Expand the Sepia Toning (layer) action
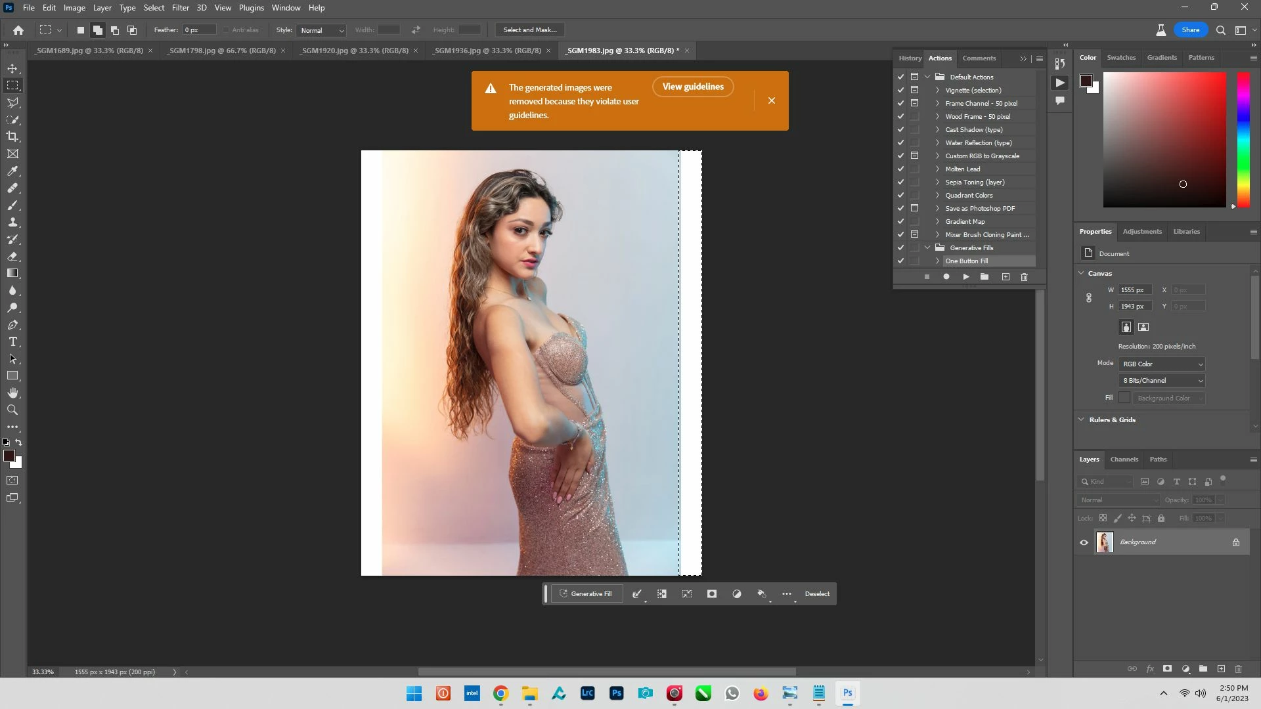Image resolution: width=1261 pixels, height=709 pixels. point(937,182)
